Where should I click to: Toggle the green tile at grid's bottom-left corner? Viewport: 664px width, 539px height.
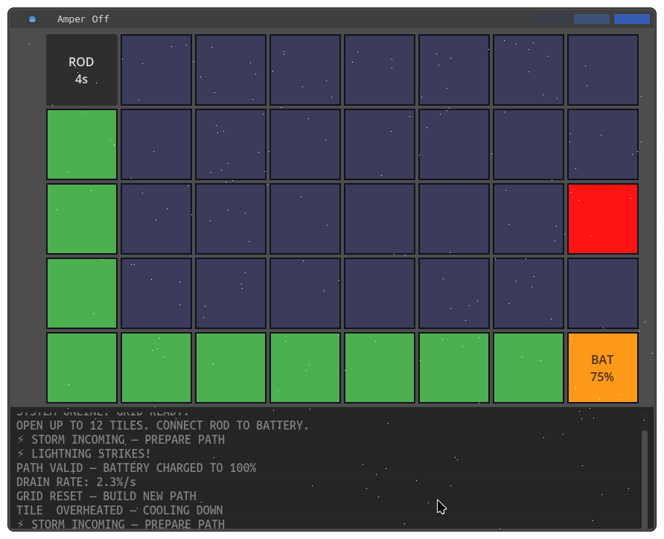(82, 368)
